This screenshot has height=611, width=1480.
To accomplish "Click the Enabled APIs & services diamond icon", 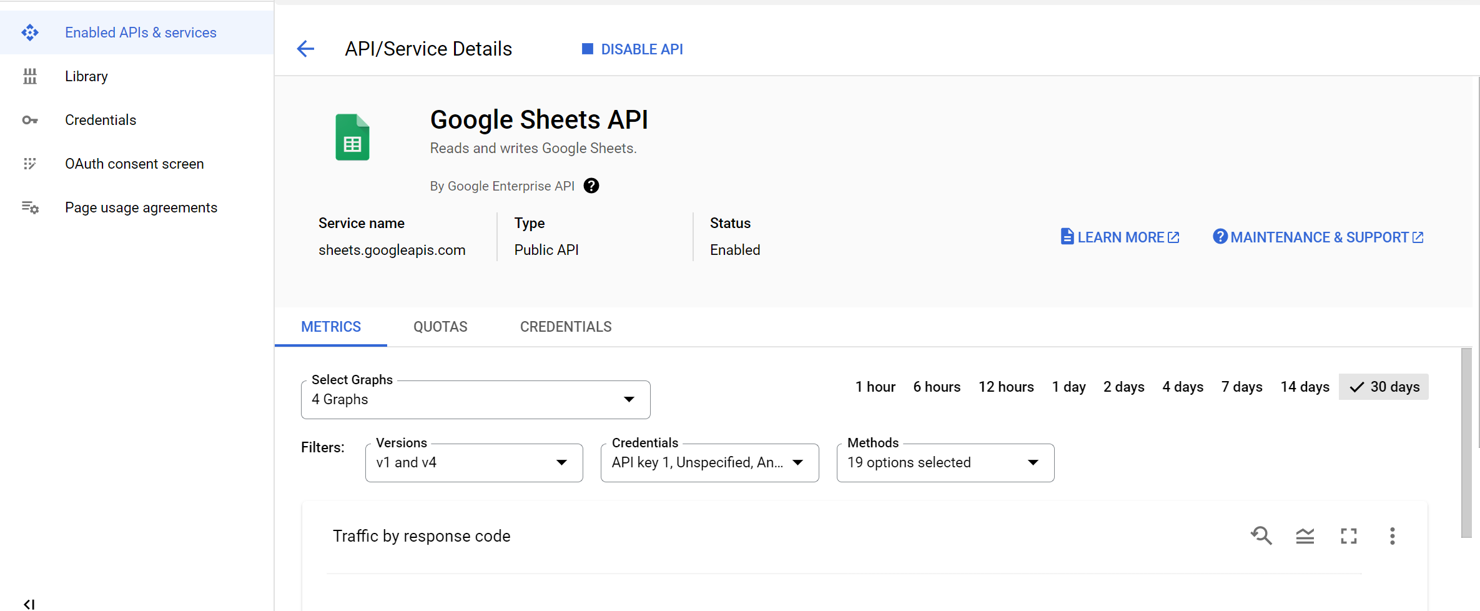I will tap(29, 32).
